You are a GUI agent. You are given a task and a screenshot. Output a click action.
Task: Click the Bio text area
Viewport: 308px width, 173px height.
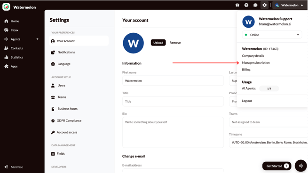coord(173,132)
